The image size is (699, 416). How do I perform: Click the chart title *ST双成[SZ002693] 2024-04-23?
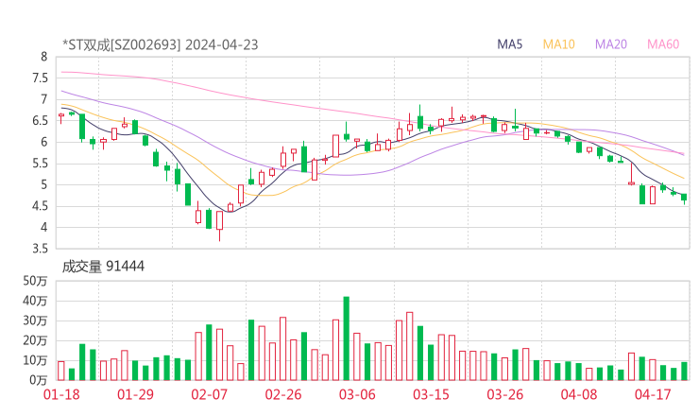pyautogui.click(x=161, y=45)
